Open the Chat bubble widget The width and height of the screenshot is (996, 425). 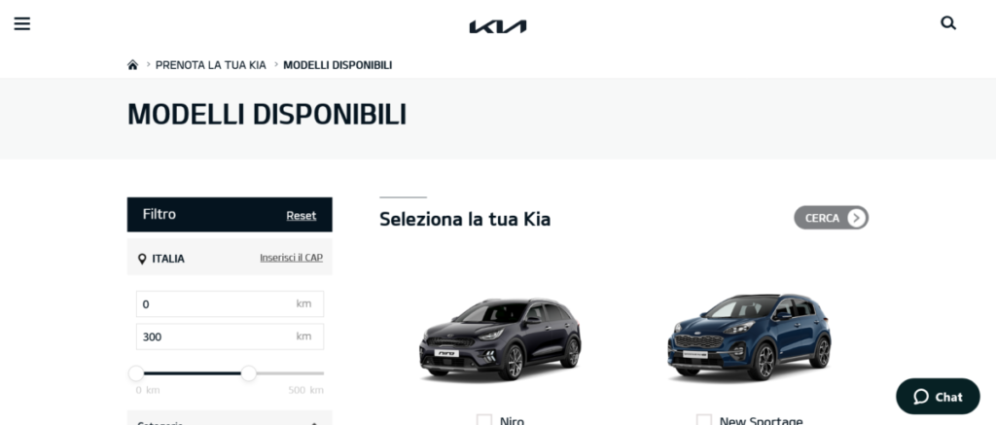pyautogui.click(x=938, y=397)
